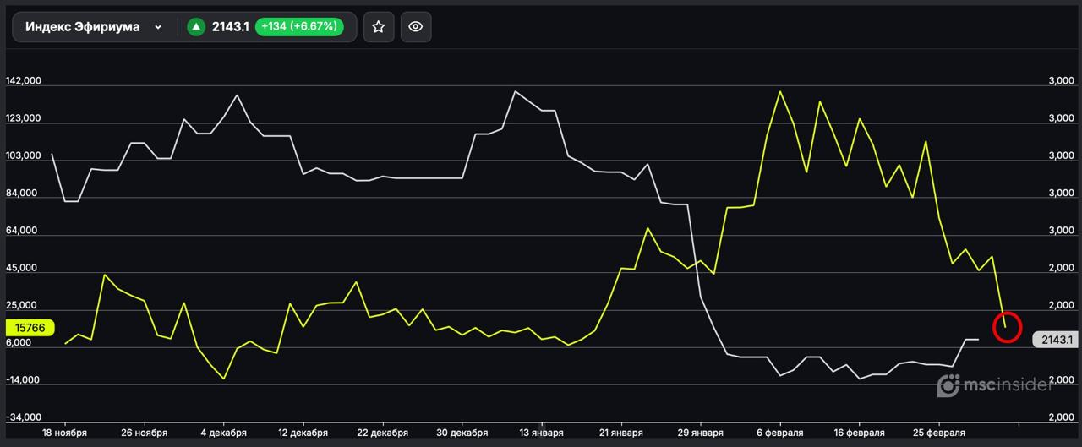Click the 2143.1 price in the header
The width and height of the screenshot is (1082, 447).
tap(230, 27)
